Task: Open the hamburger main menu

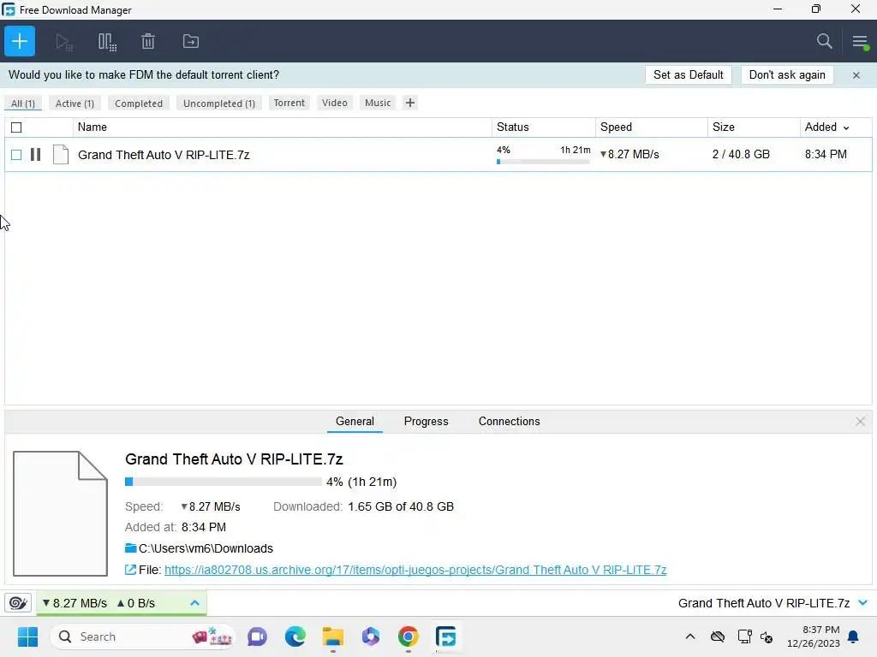Action: click(x=860, y=41)
